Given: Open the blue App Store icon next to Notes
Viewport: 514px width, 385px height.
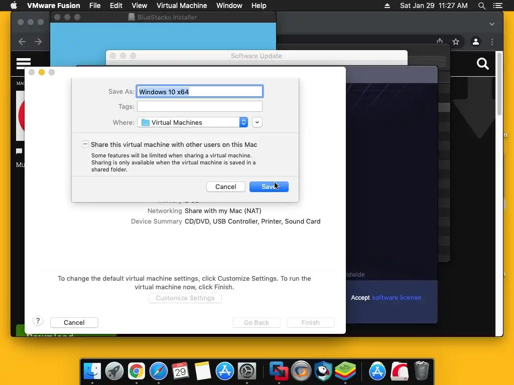Looking at the screenshot, I should (x=224, y=371).
